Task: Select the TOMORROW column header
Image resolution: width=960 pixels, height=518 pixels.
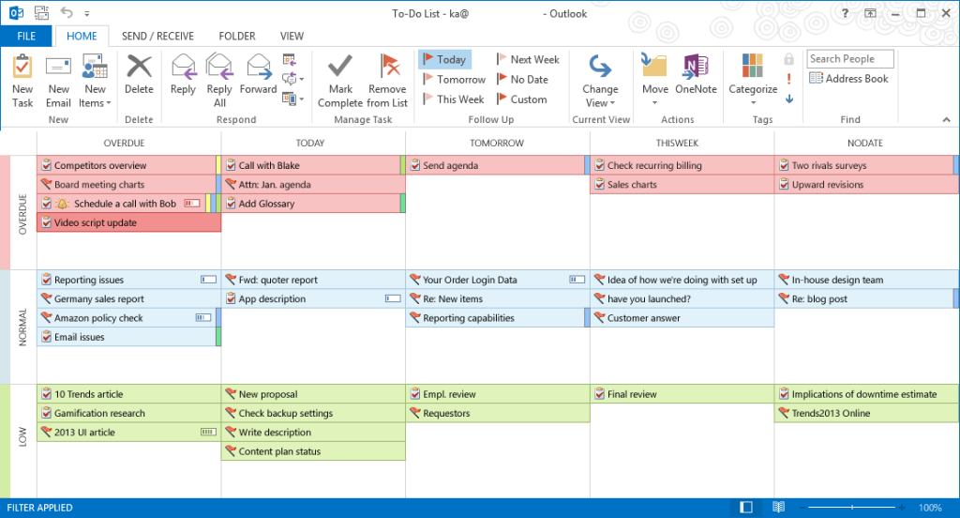Action: click(x=497, y=143)
